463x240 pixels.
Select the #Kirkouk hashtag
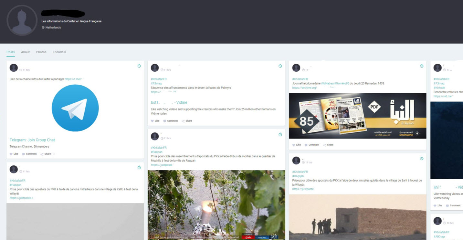pos(439,88)
